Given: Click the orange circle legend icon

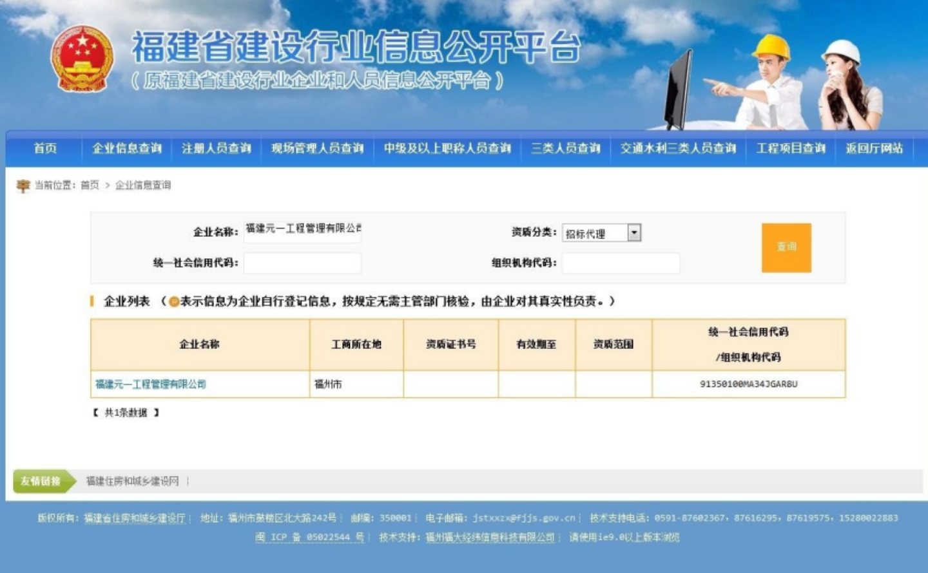Looking at the screenshot, I should (x=173, y=301).
